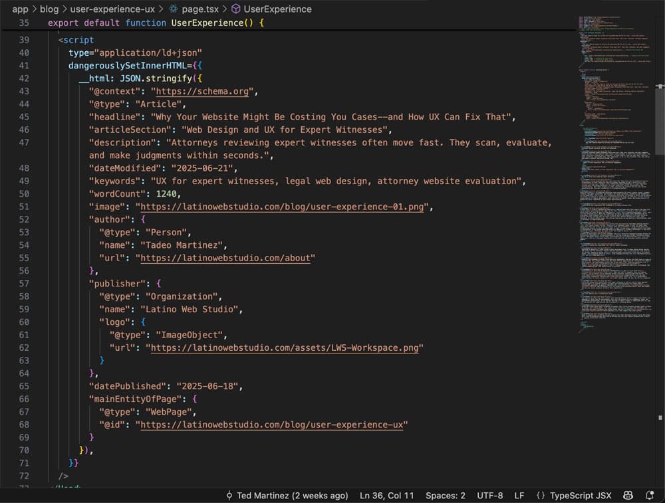
Task: Open the blog/user-experience-ux page URL
Action: point(271,425)
